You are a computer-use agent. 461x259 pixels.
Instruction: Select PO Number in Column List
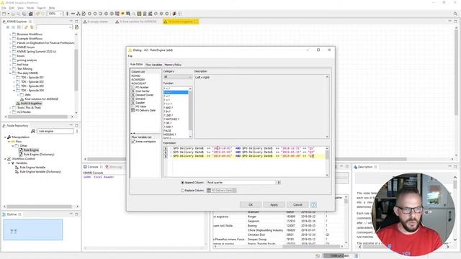[142, 87]
